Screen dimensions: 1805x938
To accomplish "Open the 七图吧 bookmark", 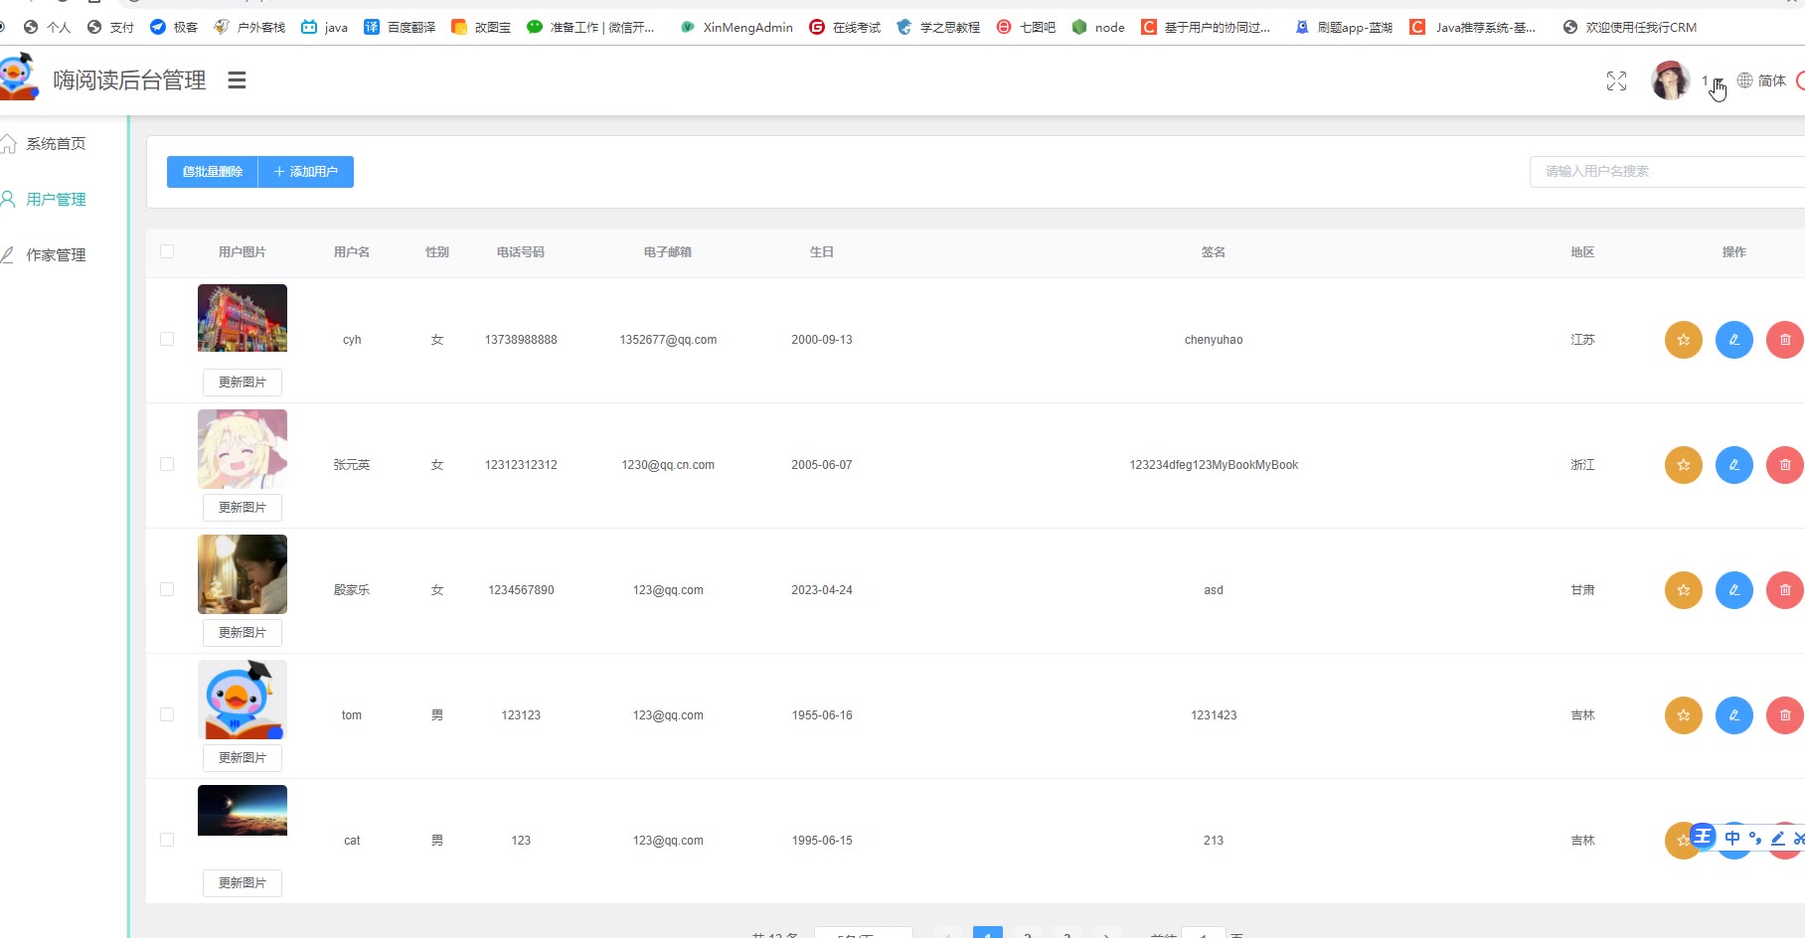I will tap(1026, 27).
